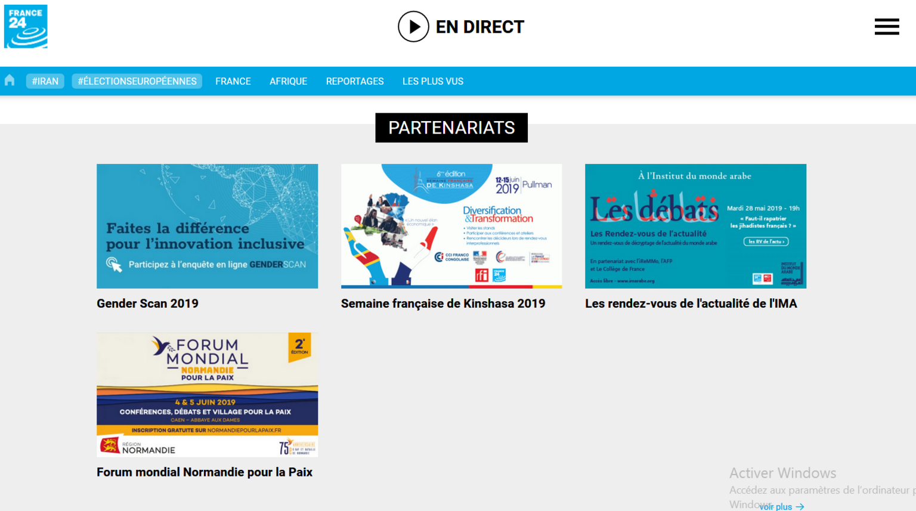
Task: Open the Les débats IMA banner
Action: (695, 226)
